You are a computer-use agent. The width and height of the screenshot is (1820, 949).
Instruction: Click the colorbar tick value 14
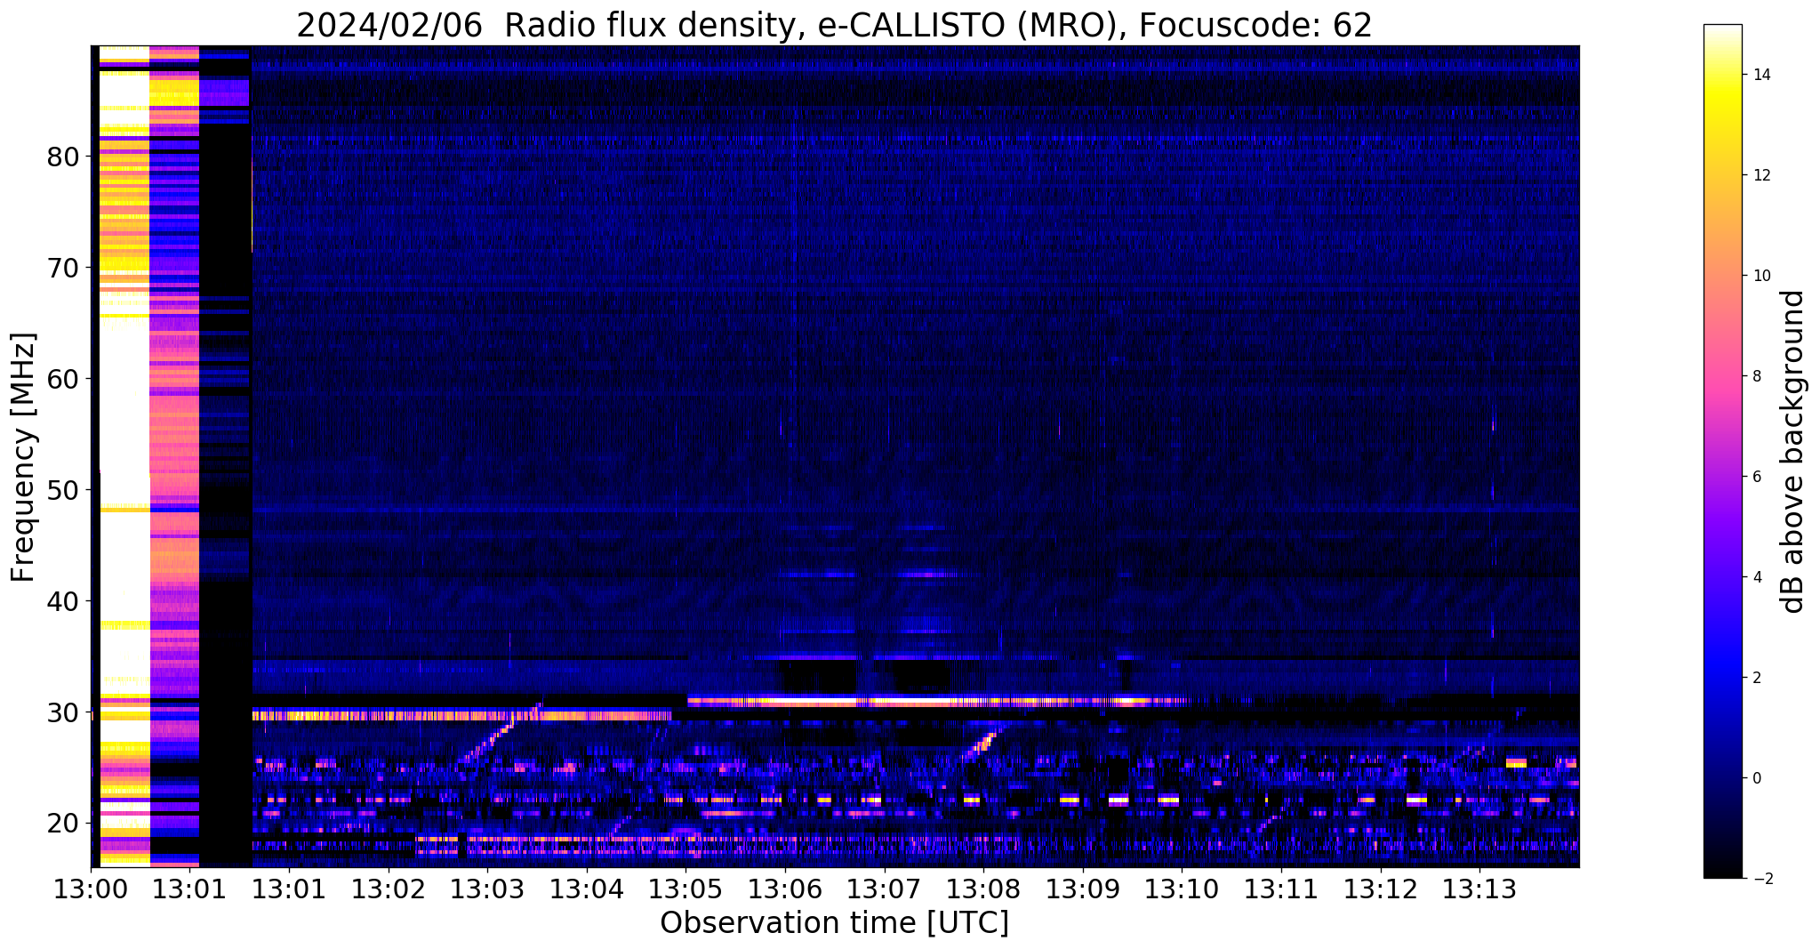(1760, 75)
